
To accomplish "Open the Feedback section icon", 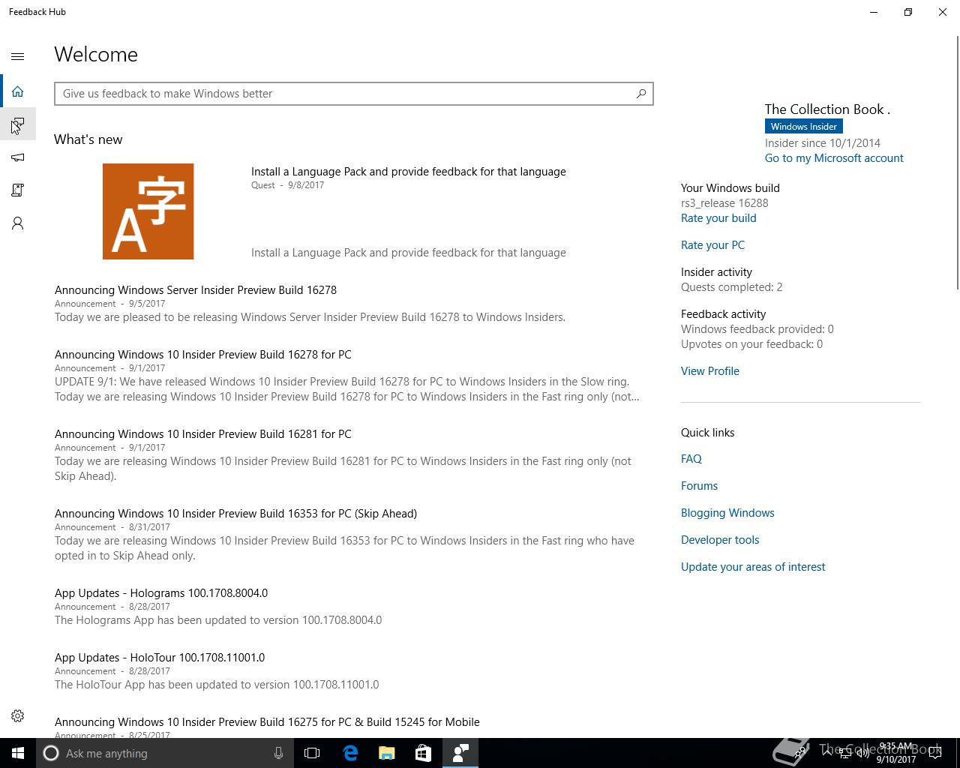I will pos(18,124).
